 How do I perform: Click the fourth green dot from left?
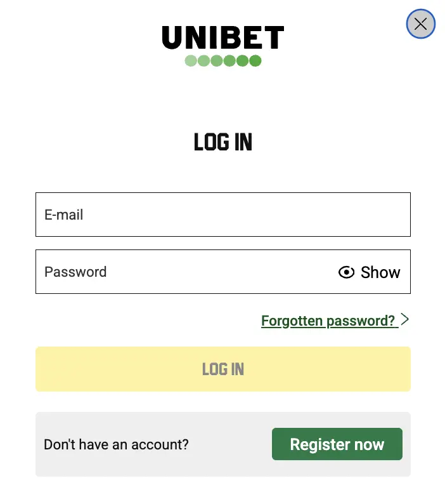click(x=229, y=61)
